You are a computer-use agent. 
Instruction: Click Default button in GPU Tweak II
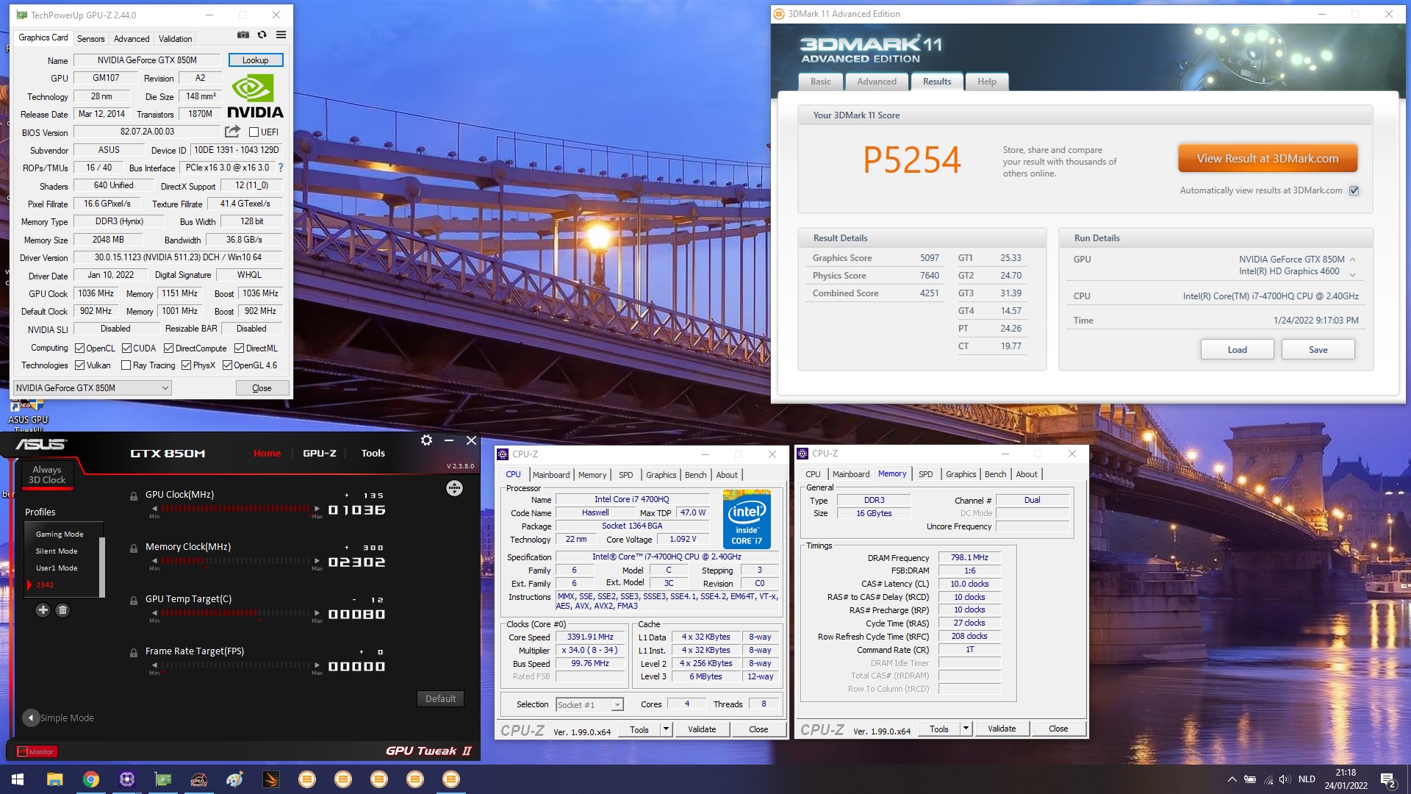point(440,698)
